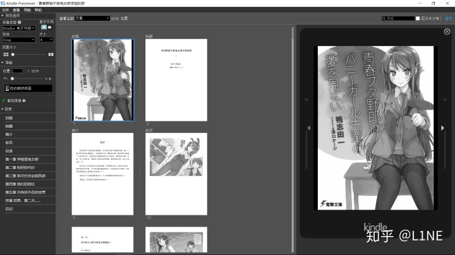Click the search magnifier icon
This screenshot has width=455, height=255.
tap(384, 18)
